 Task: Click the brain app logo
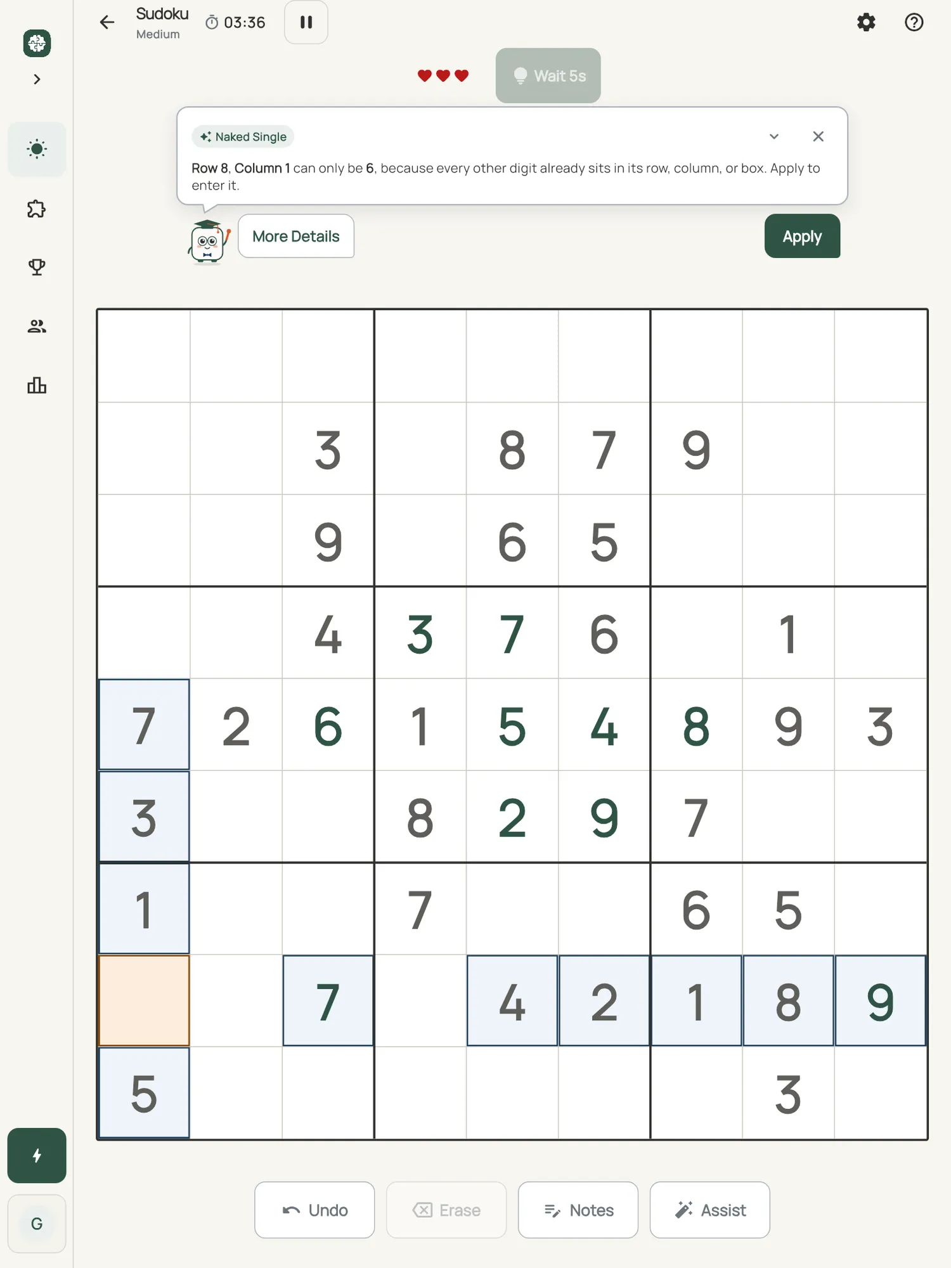click(x=37, y=43)
